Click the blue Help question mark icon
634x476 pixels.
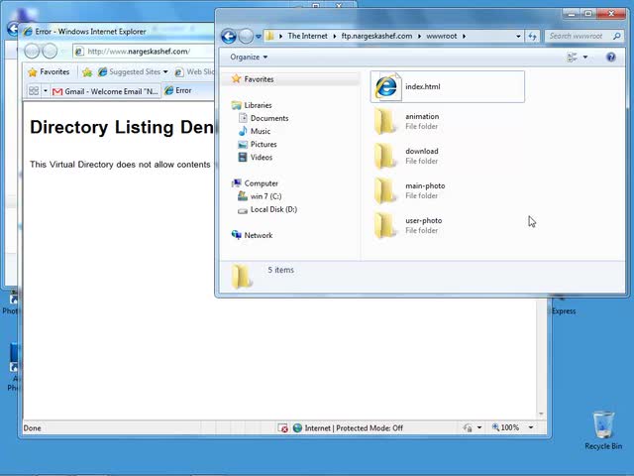610,58
